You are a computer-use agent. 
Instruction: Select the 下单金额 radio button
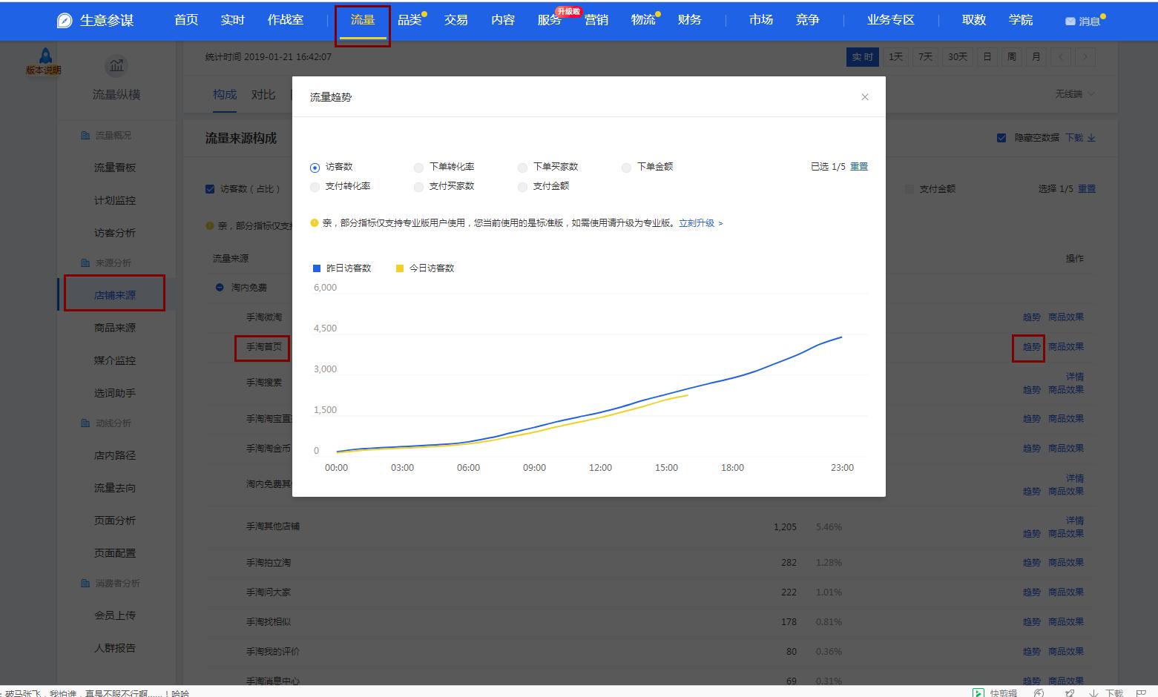pyautogui.click(x=626, y=167)
